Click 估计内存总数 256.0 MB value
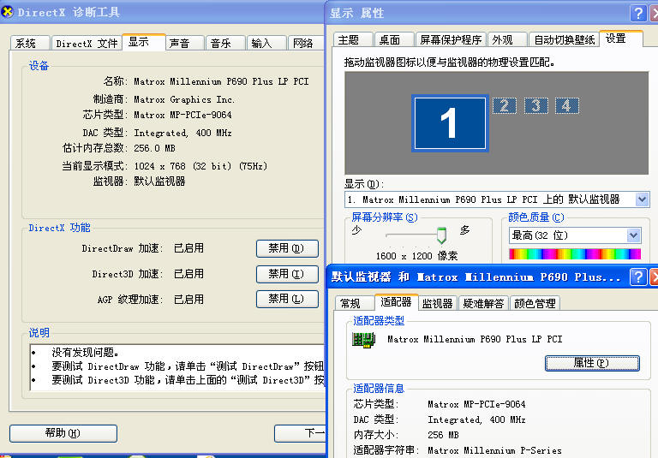The width and height of the screenshot is (658, 458). coord(154,148)
